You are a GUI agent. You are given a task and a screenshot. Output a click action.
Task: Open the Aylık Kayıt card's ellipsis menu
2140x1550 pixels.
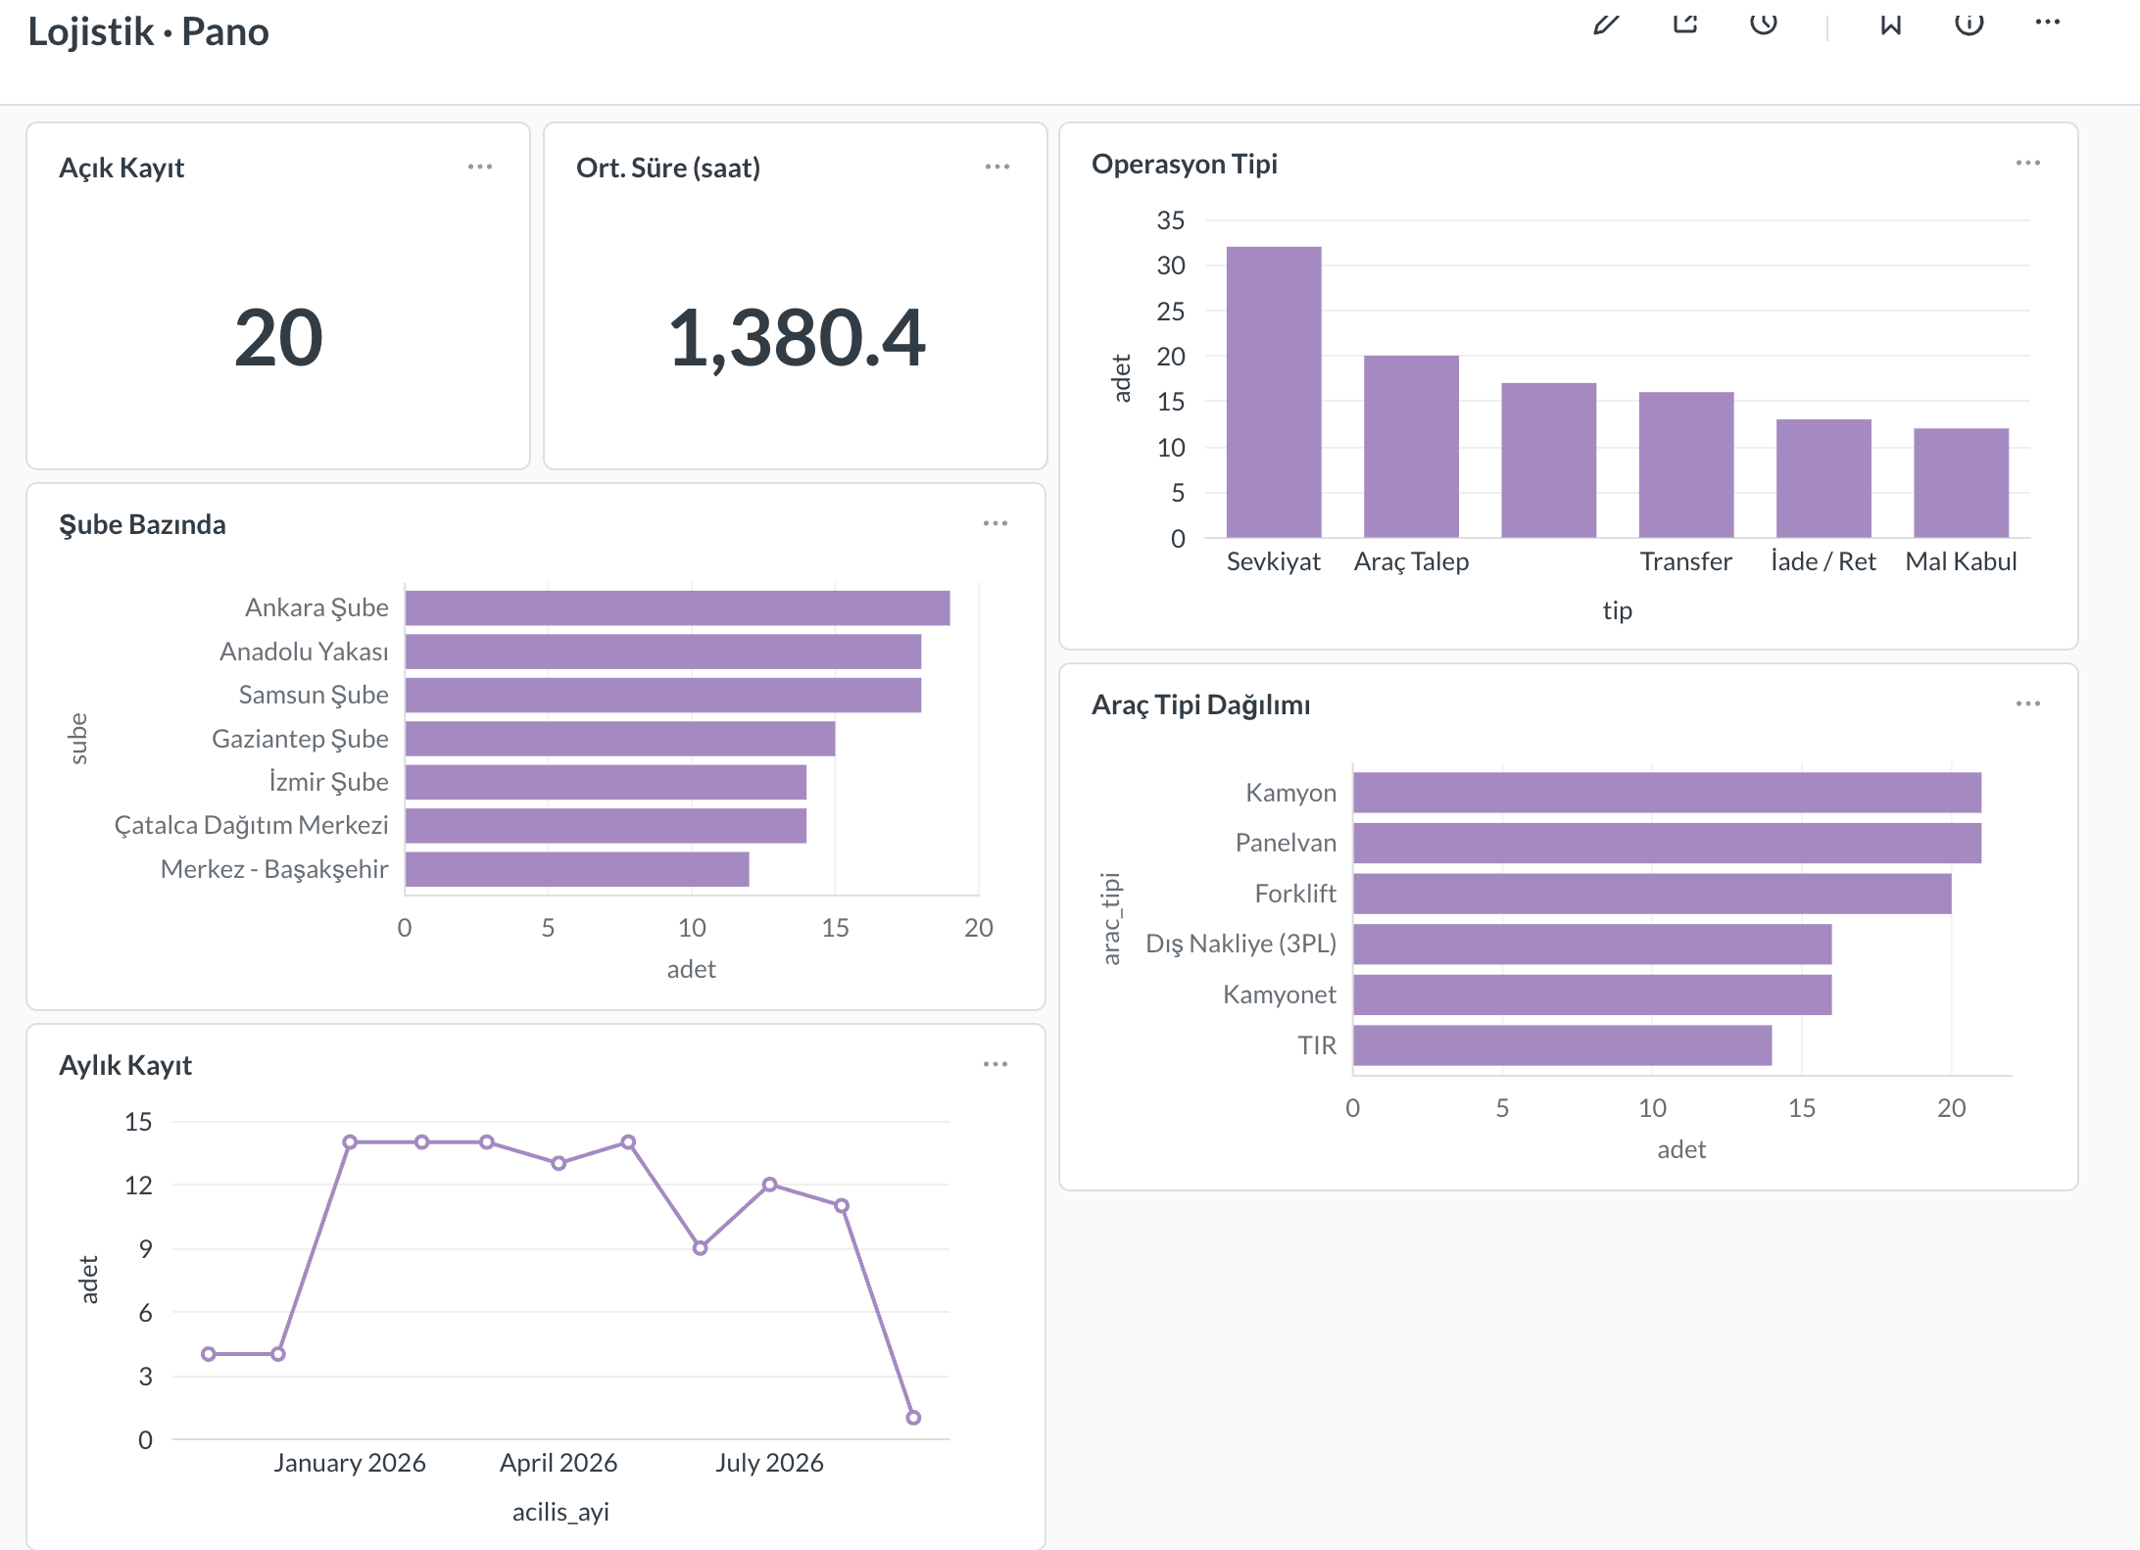[996, 1064]
